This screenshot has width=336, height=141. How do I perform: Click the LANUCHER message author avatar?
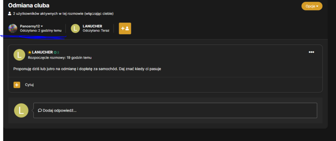point(19,55)
